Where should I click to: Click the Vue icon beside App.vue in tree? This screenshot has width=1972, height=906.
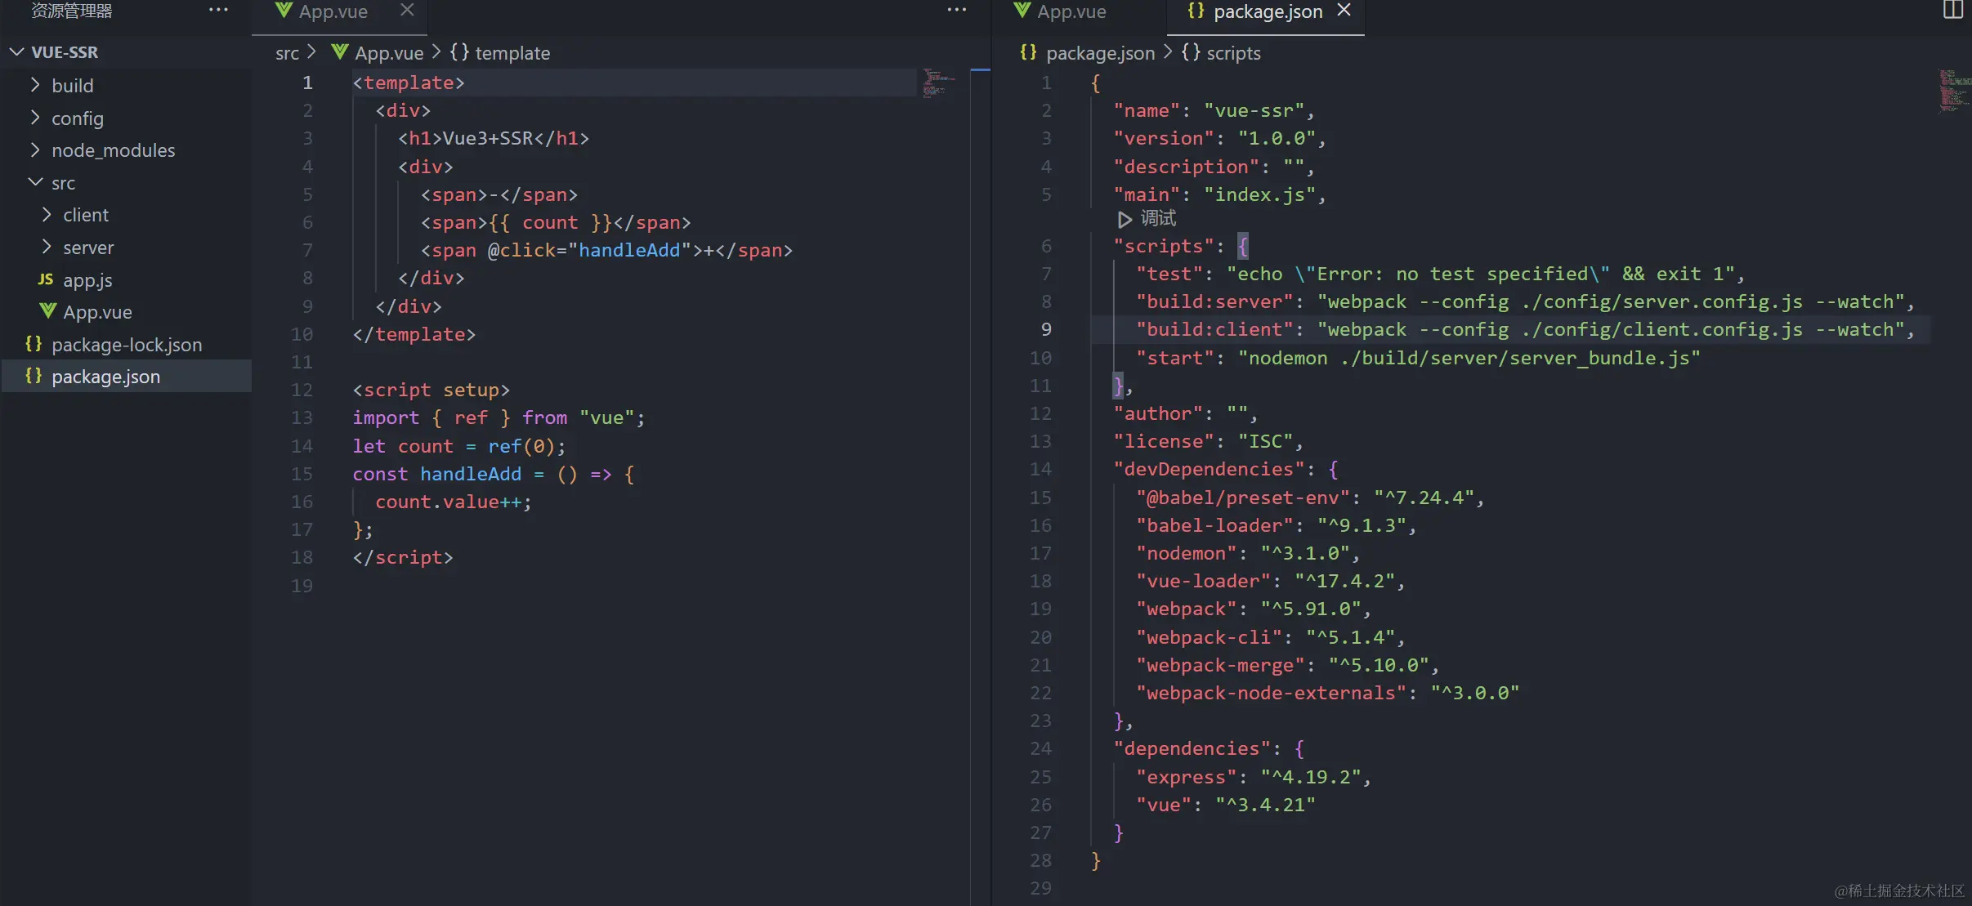(48, 312)
